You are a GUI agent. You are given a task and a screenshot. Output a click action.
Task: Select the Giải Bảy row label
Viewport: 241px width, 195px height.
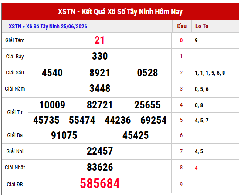point(15,57)
